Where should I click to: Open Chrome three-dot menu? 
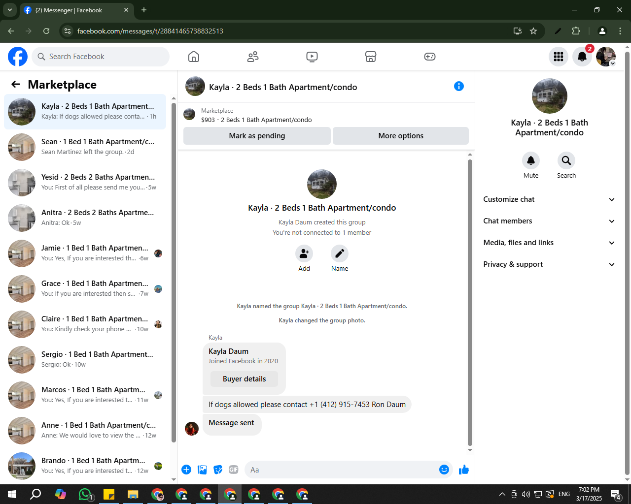(x=620, y=31)
